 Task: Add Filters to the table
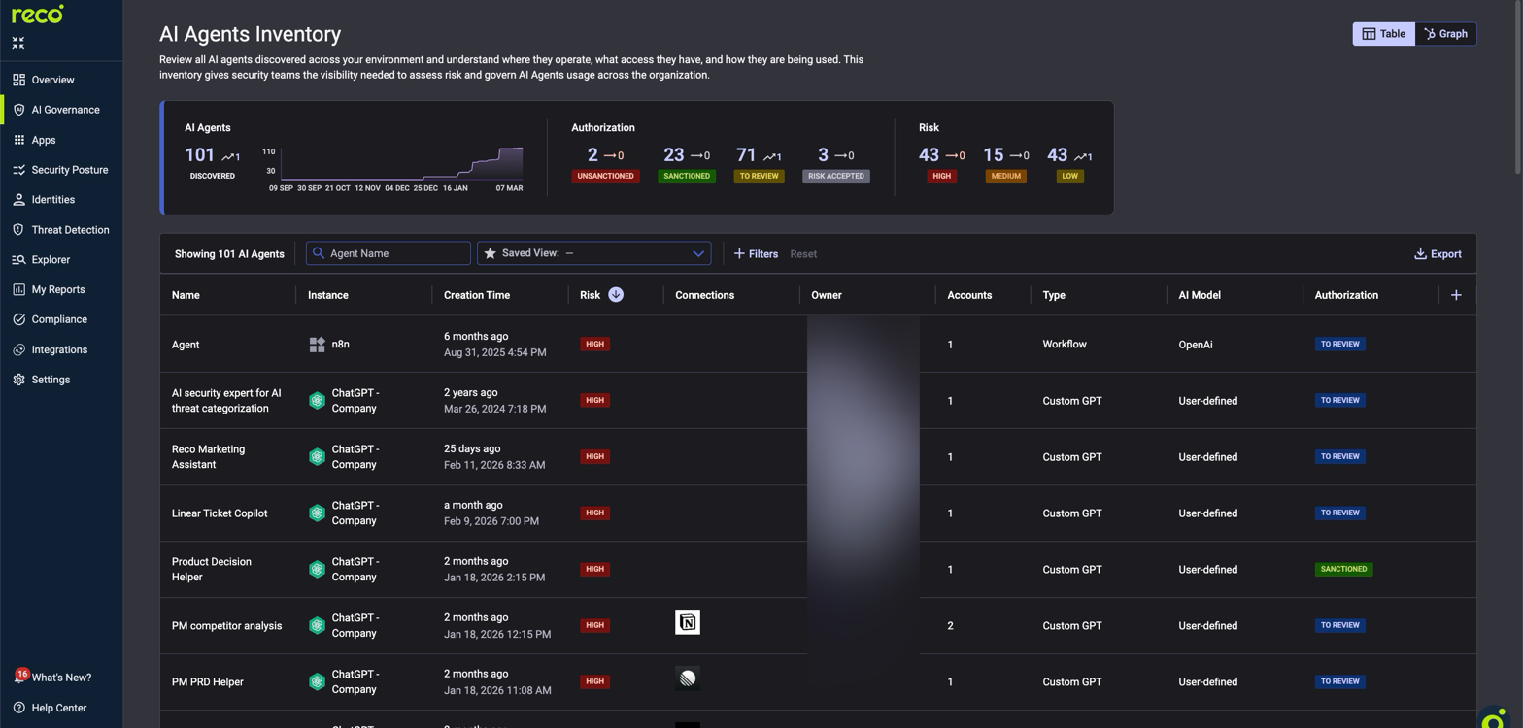756,254
